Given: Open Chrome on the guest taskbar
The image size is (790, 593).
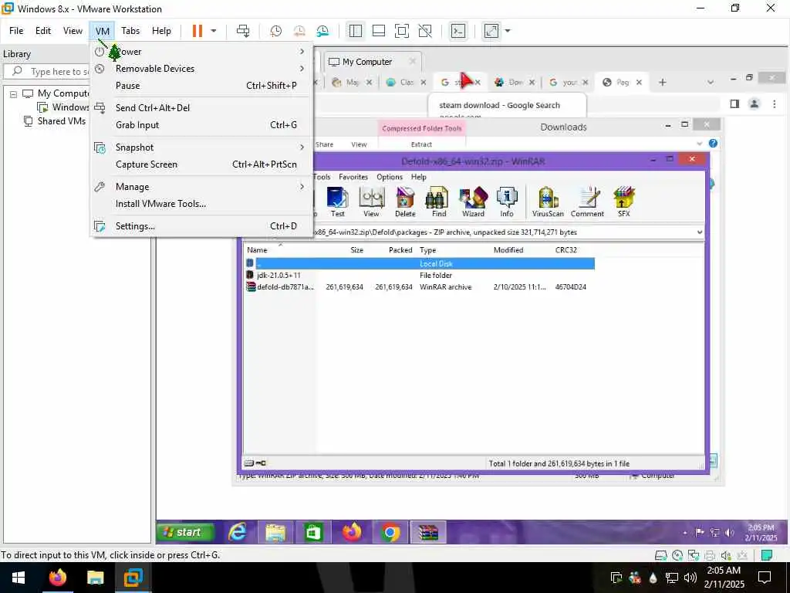Looking at the screenshot, I should [390, 533].
